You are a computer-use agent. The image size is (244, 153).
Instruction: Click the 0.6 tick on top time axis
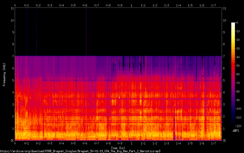(x=85, y=5)
